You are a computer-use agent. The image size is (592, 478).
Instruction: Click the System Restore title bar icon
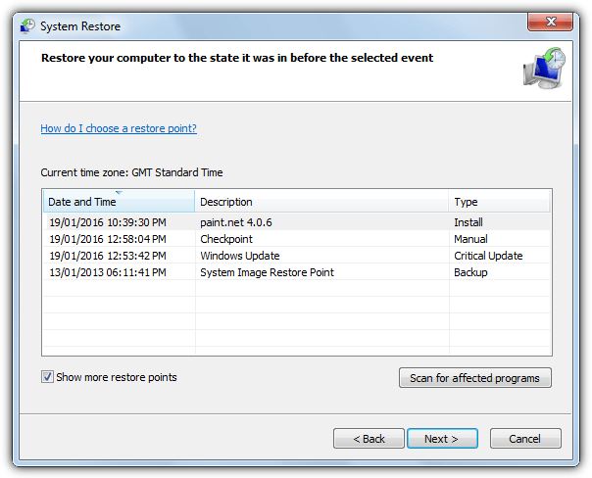pyautogui.click(x=27, y=26)
